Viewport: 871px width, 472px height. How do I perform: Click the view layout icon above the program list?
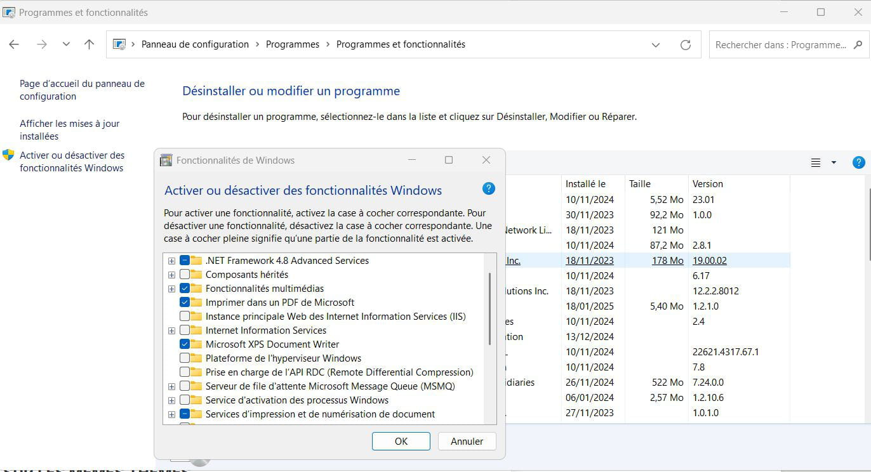coord(816,163)
